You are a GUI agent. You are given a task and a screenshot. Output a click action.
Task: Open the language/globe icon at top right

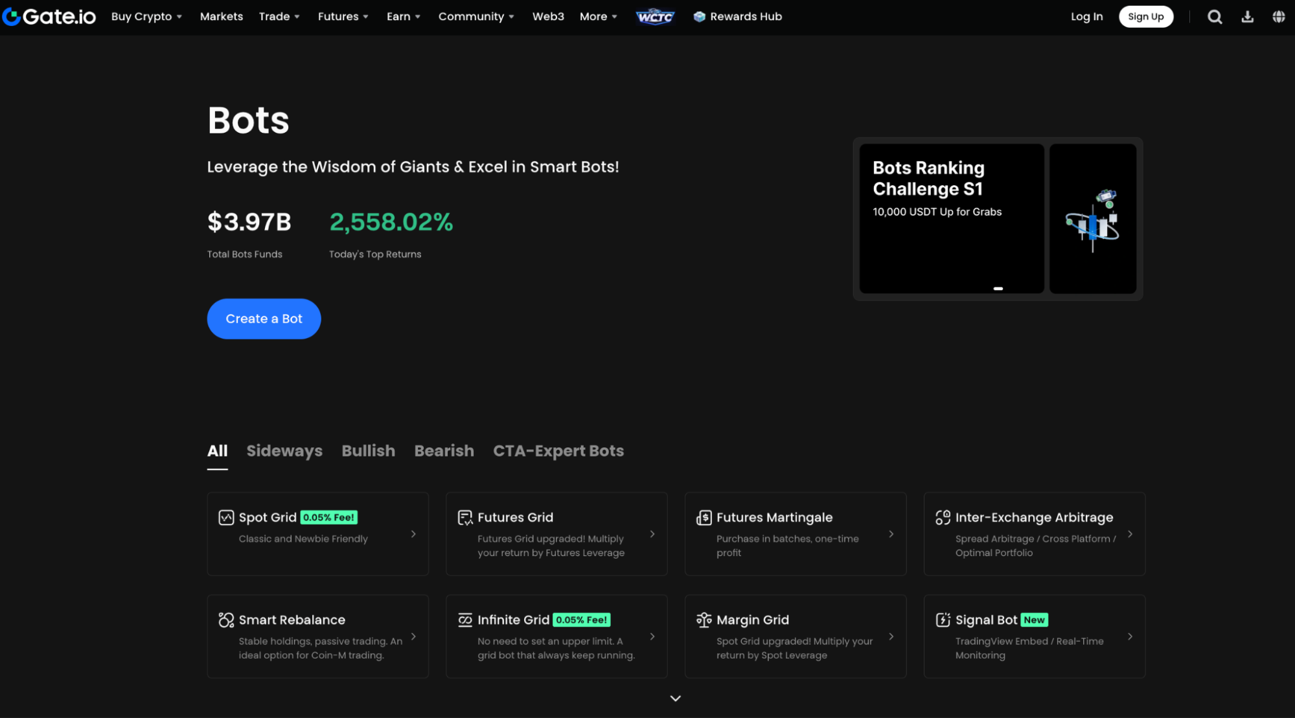(x=1279, y=16)
